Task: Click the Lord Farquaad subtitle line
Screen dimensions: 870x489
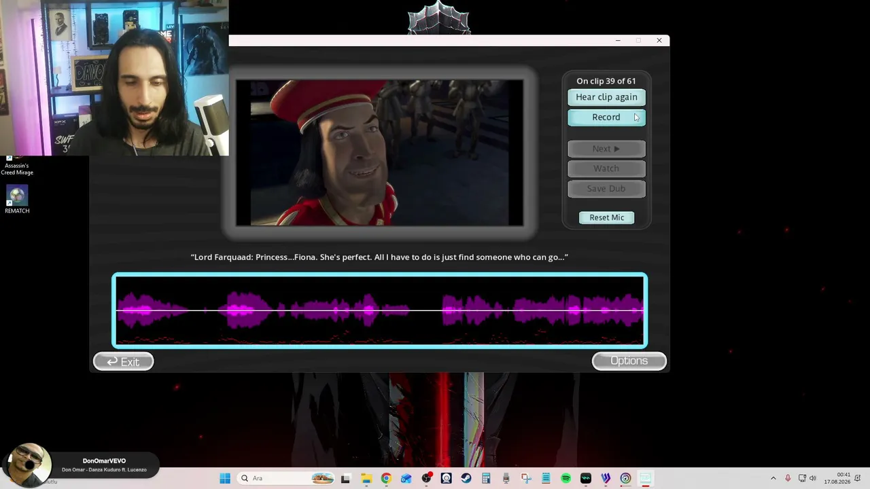Action: click(379, 257)
